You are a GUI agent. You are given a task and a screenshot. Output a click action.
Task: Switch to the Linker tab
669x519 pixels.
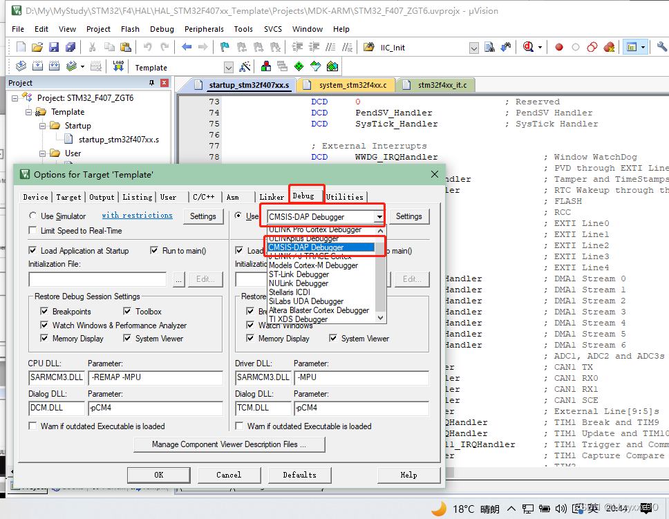(272, 197)
